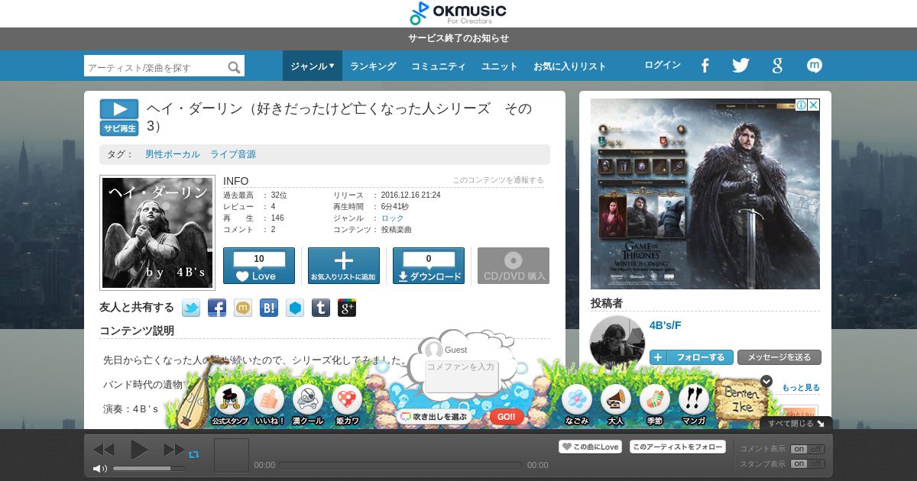The height and width of the screenshot is (481, 917).
Task: Open the Google login icon in header
Action: point(777,66)
